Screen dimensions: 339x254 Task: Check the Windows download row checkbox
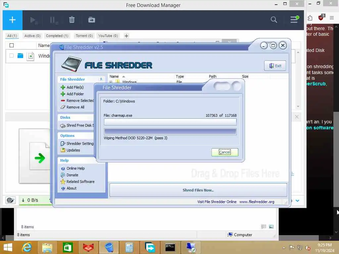pyautogui.click(x=12, y=56)
